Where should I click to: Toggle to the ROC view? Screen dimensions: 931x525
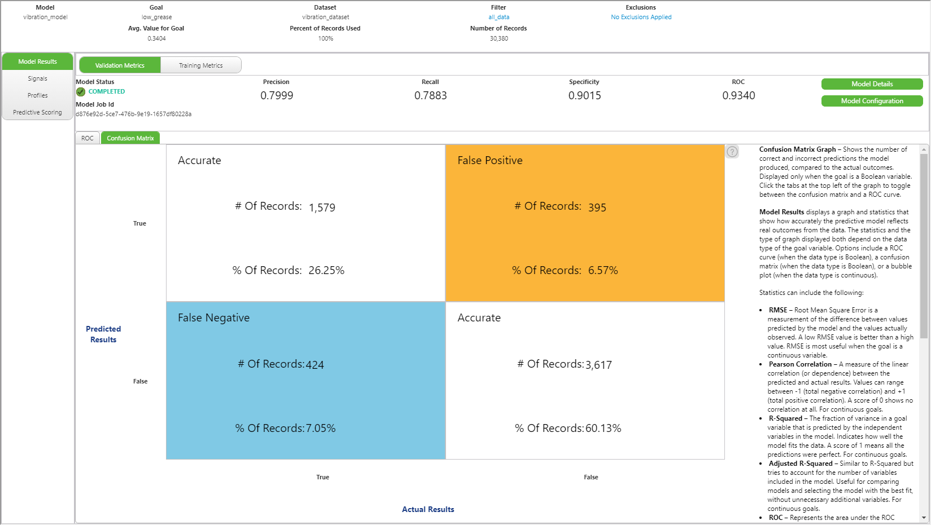pyautogui.click(x=87, y=138)
